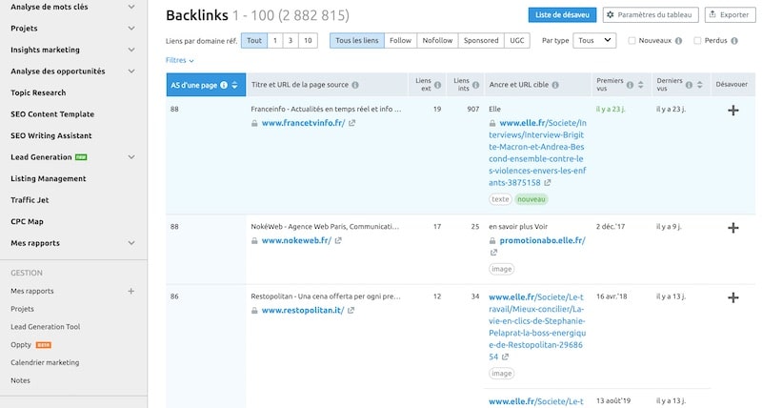This screenshot has width=762, height=408.
Task: Click lock icon before www.francetvinfo.fr
Action: coord(254,124)
